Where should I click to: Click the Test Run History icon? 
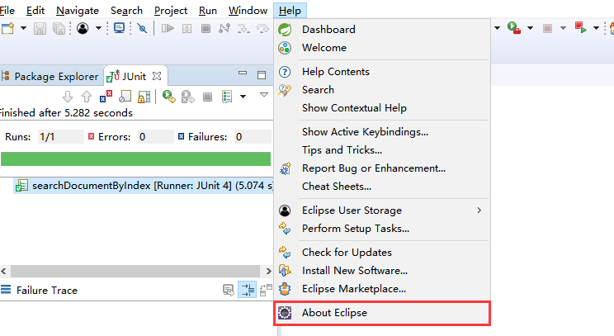(x=227, y=97)
